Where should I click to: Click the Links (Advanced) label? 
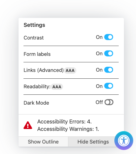(x=44, y=70)
